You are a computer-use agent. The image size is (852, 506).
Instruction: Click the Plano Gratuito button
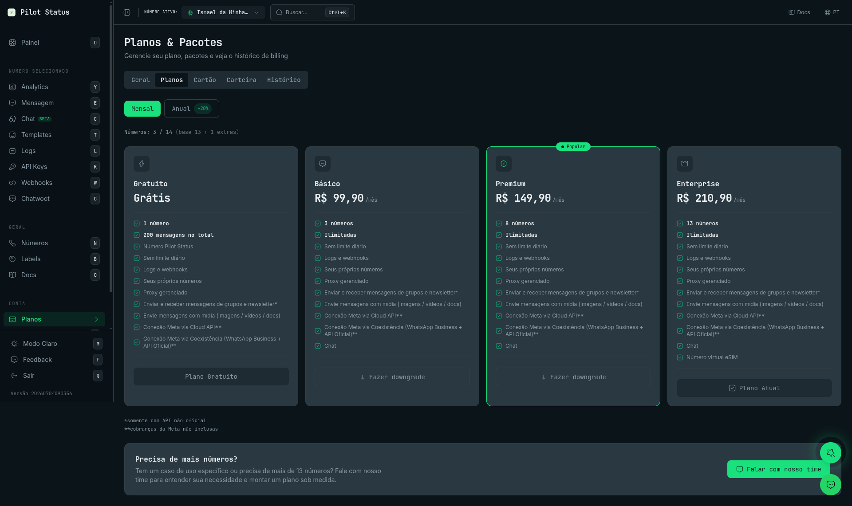(x=211, y=377)
